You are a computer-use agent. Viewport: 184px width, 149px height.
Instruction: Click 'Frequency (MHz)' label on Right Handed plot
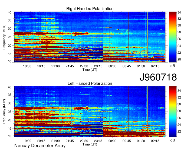point(4,37)
